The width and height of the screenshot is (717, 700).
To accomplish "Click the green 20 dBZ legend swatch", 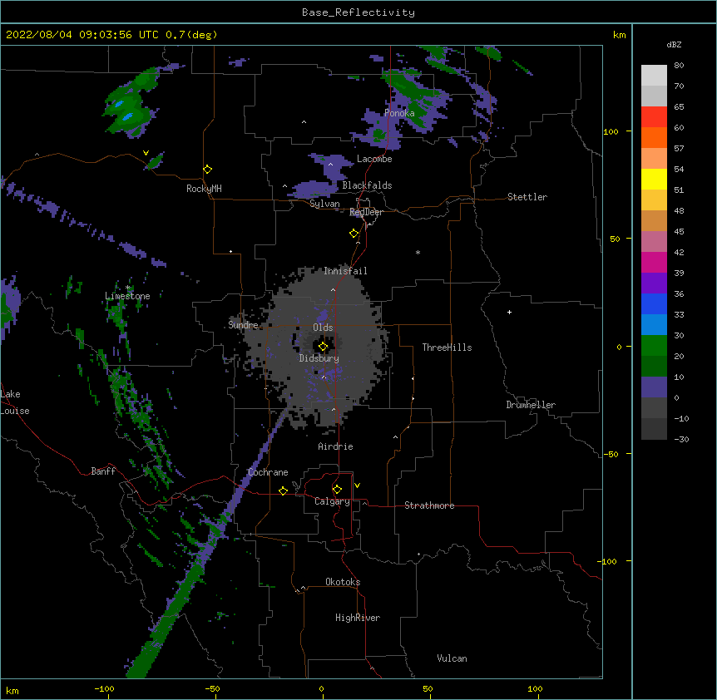I will point(654,346).
